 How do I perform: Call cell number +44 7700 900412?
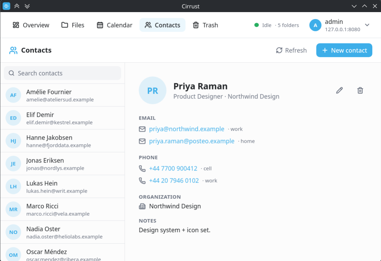[173, 168]
